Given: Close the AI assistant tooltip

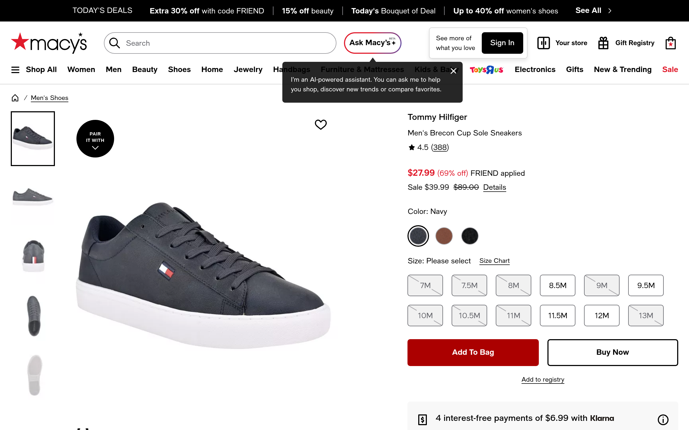Looking at the screenshot, I should [x=454, y=71].
